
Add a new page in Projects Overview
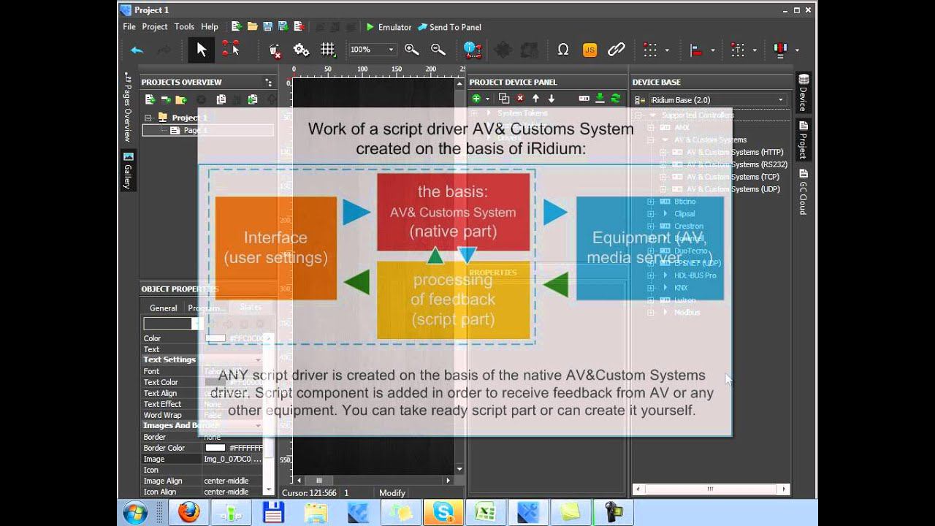[x=150, y=99]
